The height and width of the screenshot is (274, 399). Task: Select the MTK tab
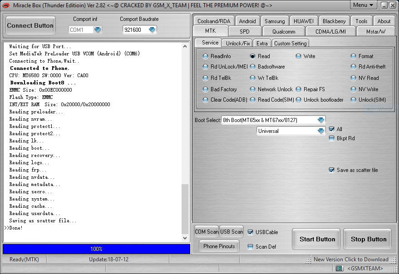tap(211, 31)
